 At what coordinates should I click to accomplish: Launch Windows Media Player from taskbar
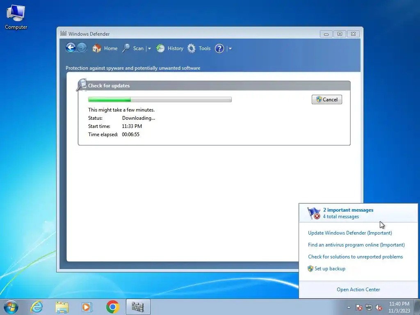(87, 307)
